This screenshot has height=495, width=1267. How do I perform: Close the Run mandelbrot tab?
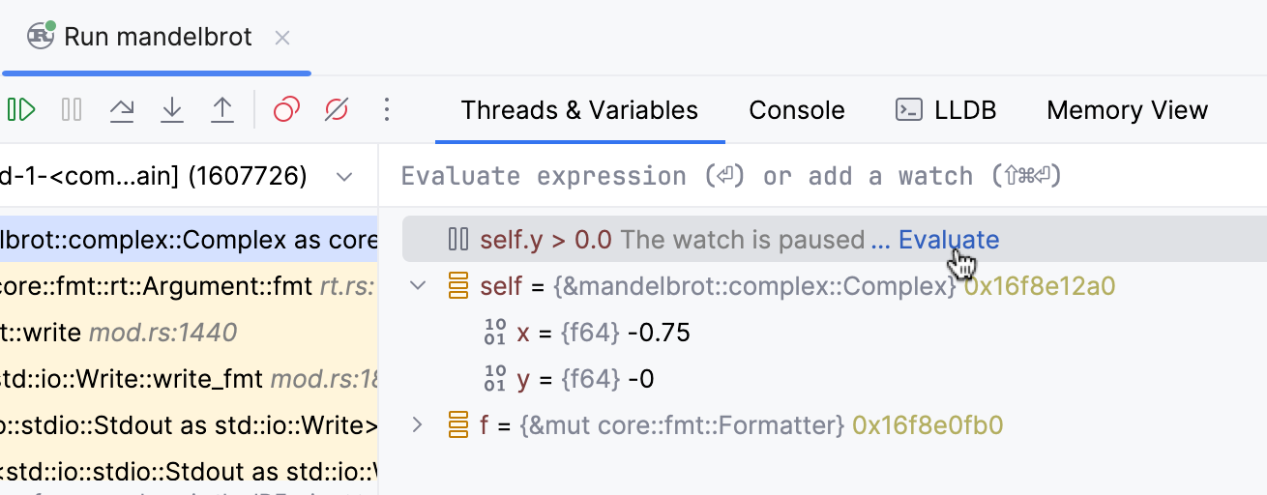282,39
